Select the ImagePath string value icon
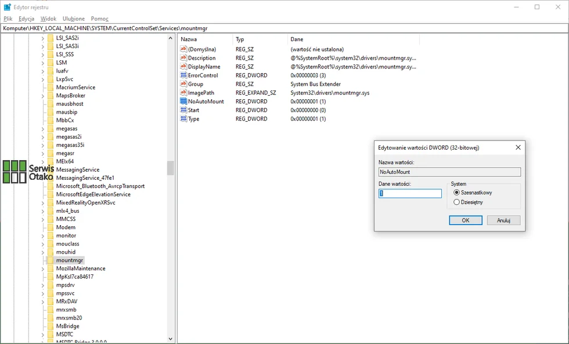The width and height of the screenshot is (569, 344). point(183,92)
